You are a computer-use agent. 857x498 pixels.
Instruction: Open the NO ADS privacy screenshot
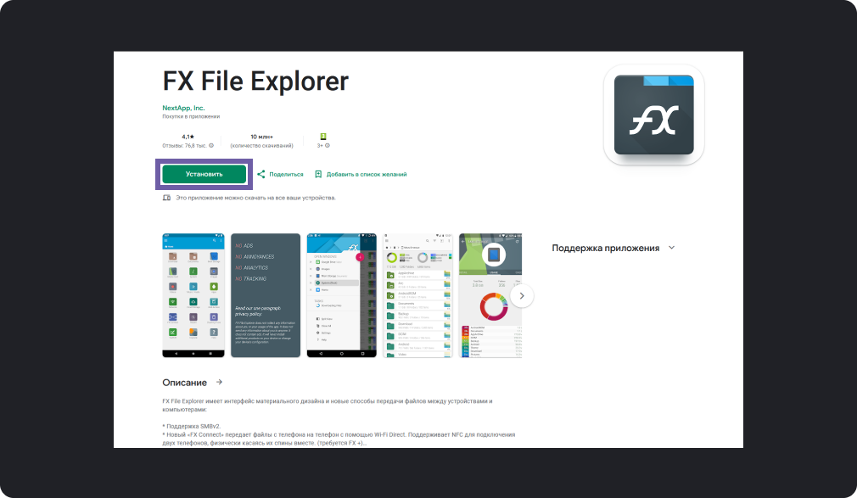coord(266,296)
